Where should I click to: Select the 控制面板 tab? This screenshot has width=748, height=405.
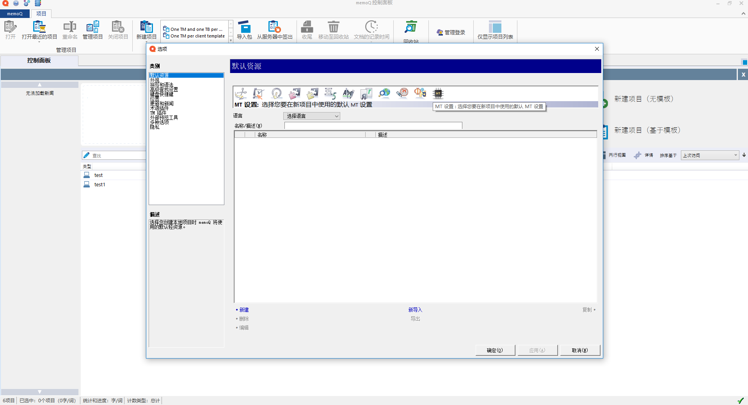[39, 61]
